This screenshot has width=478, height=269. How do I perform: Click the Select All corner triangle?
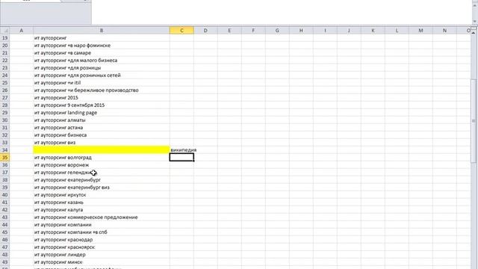pyautogui.click(x=5, y=31)
